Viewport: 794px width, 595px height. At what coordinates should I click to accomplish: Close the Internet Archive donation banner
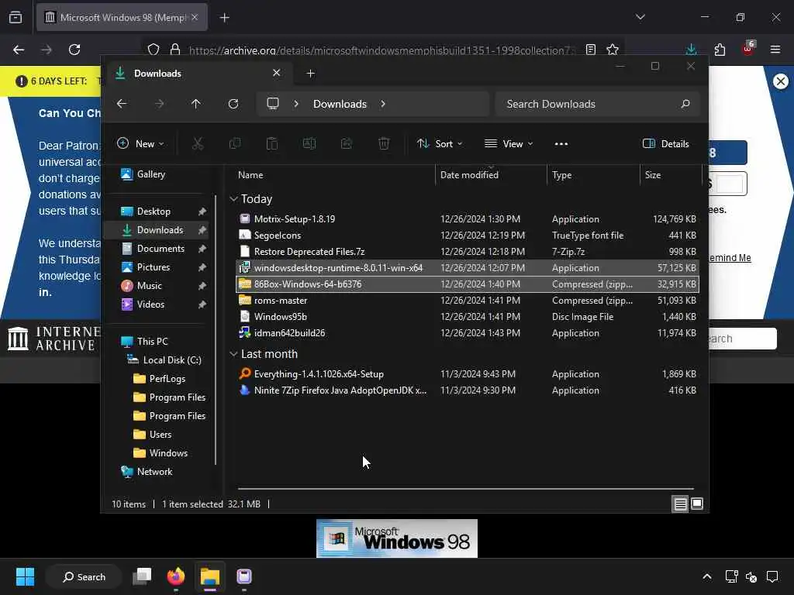[x=780, y=81]
